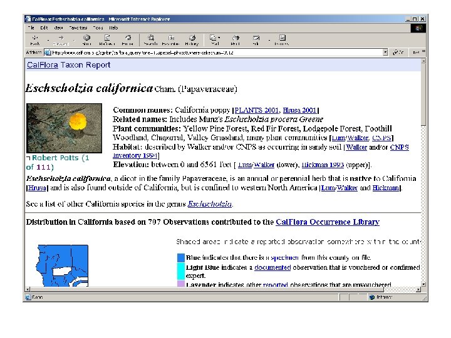Viewport: 451px width, 338px height.
Task: Open the Eschscholzia genus link
Action: 210,204
